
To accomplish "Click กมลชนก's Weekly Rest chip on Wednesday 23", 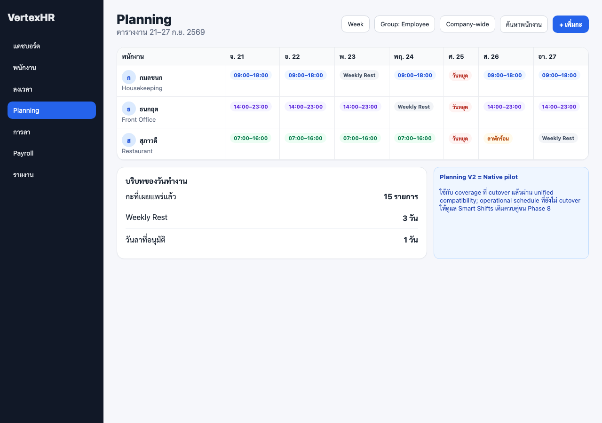I will [x=359, y=75].
